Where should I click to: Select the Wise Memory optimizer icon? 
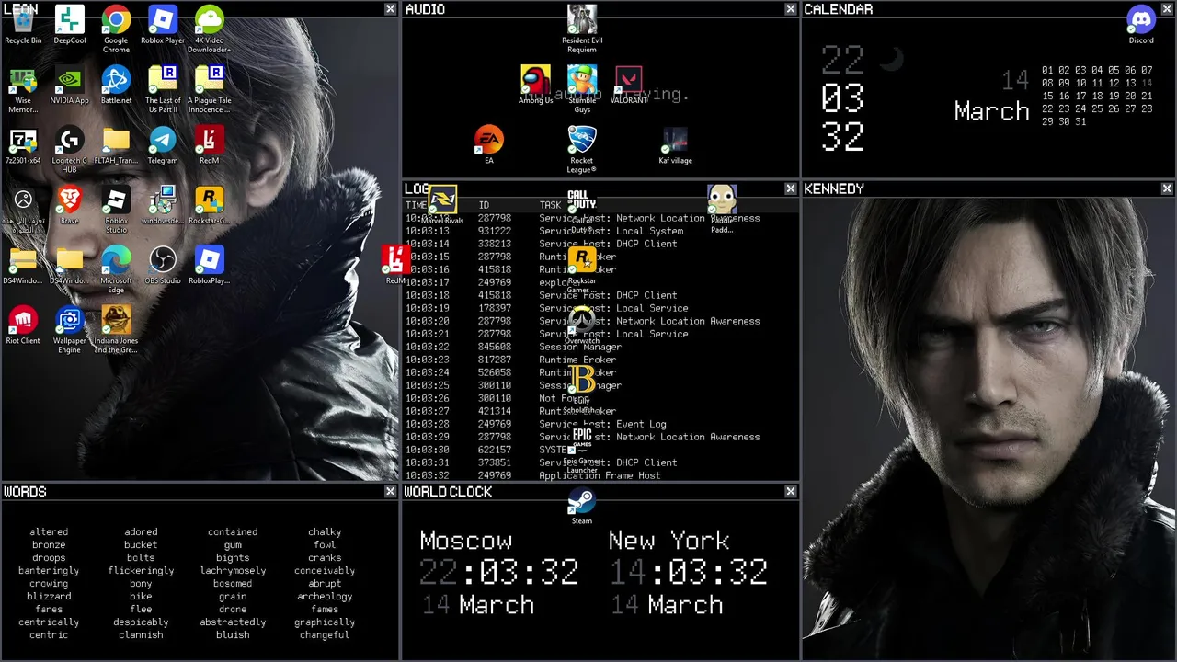[23, 90]
